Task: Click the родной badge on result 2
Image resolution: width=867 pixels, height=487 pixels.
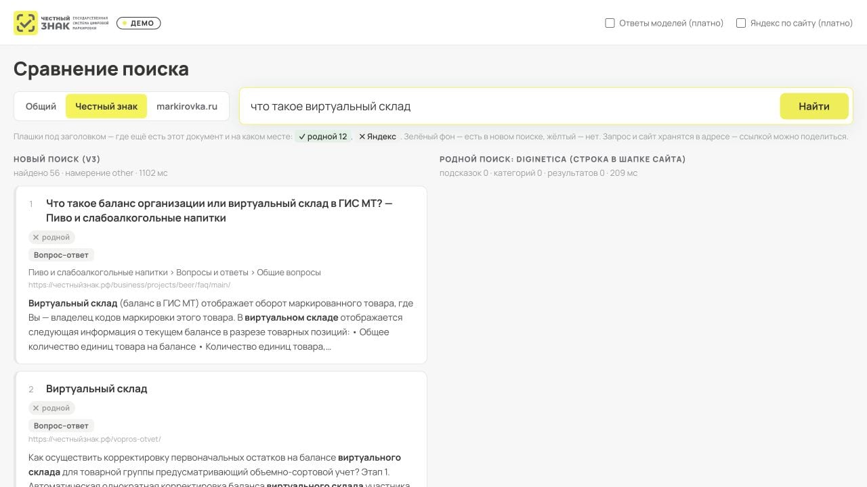Action: [51, 408]
